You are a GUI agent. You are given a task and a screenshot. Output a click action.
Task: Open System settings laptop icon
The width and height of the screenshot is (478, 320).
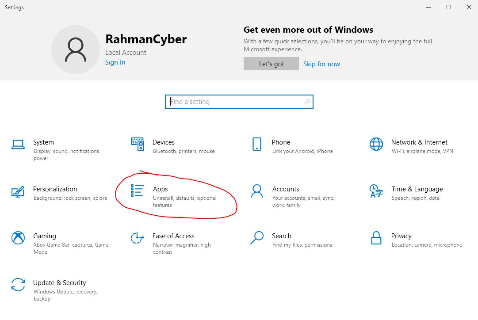18,145
